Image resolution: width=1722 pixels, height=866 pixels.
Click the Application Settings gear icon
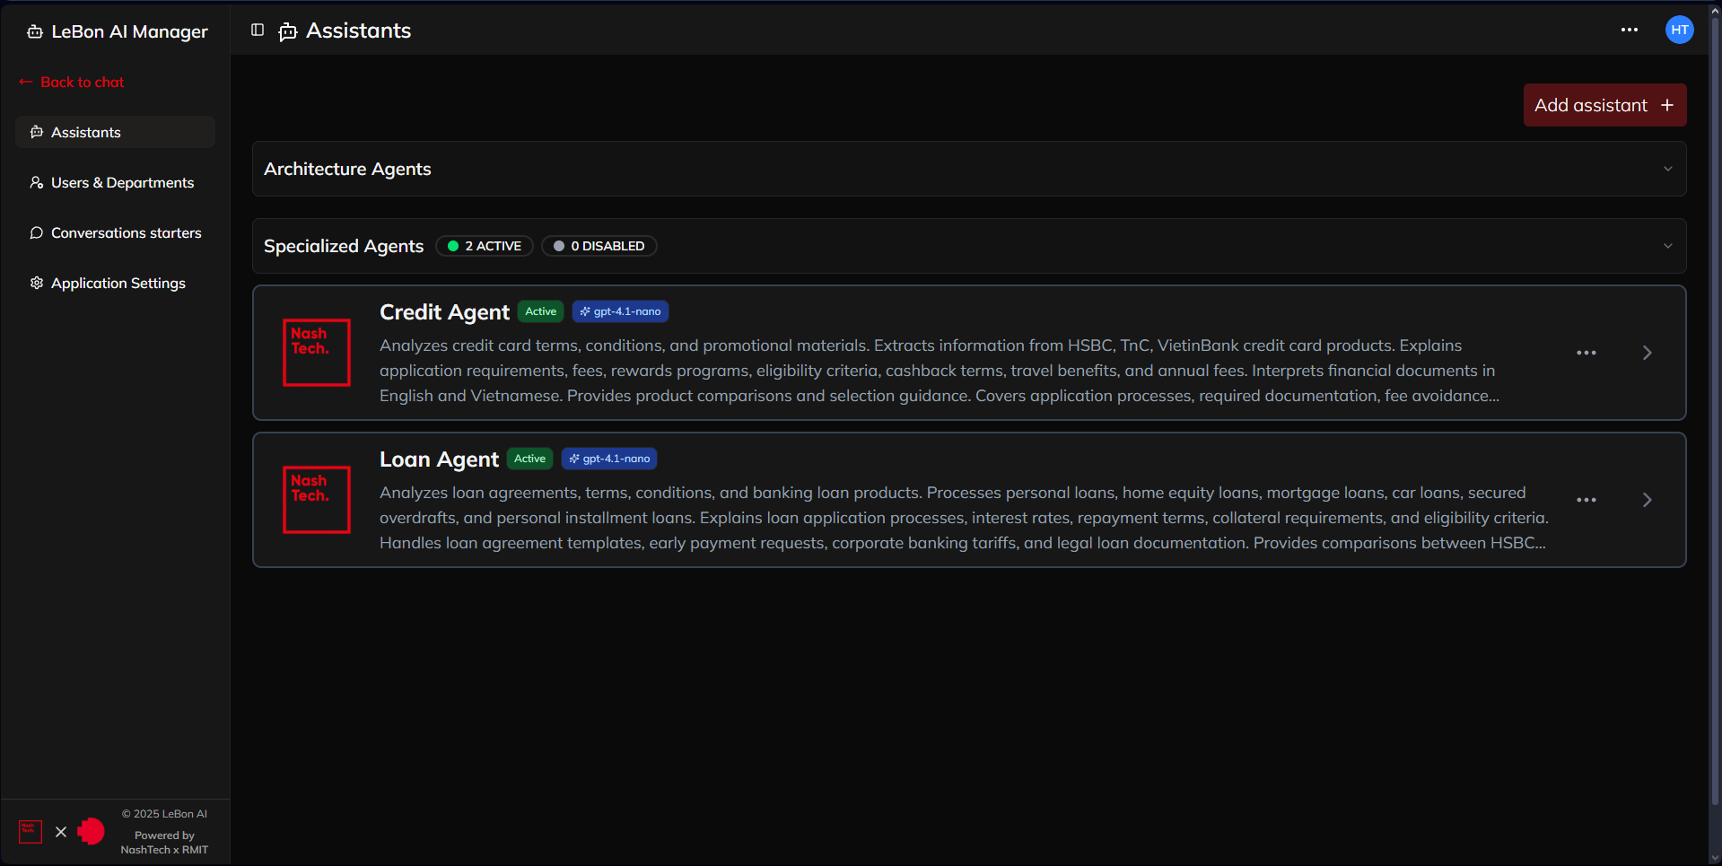point(37,283)
